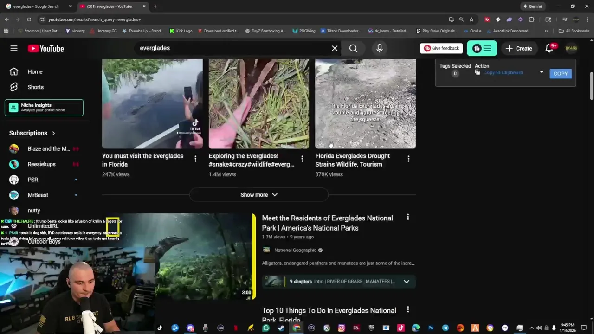The width and height of the screenshot is (594, 334).
Task: Expand Subscriptions section chevron
Action: 53,133
